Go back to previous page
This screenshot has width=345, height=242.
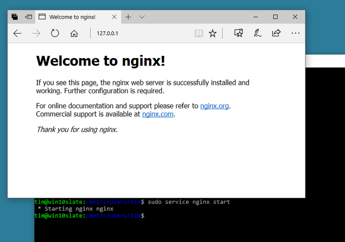[x=18, y=34]
